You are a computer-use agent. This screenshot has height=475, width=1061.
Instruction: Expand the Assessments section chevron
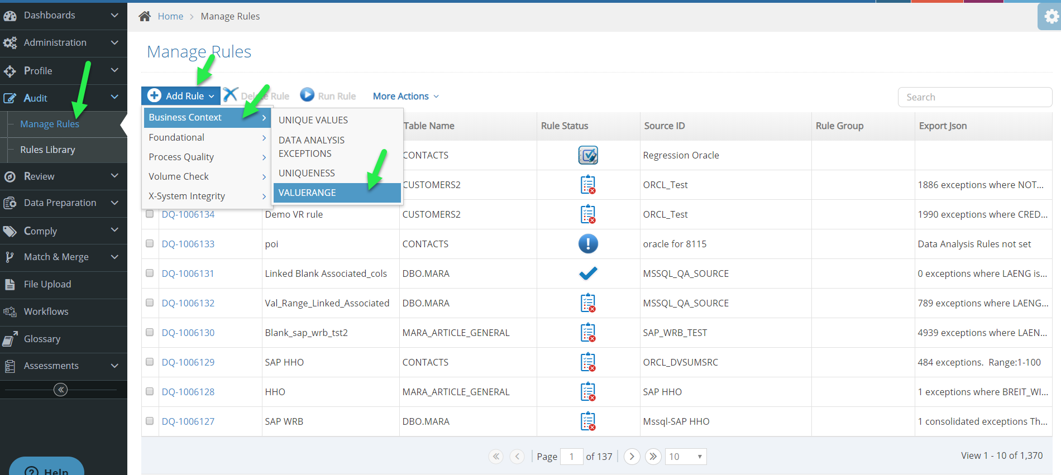click(114, 366)
